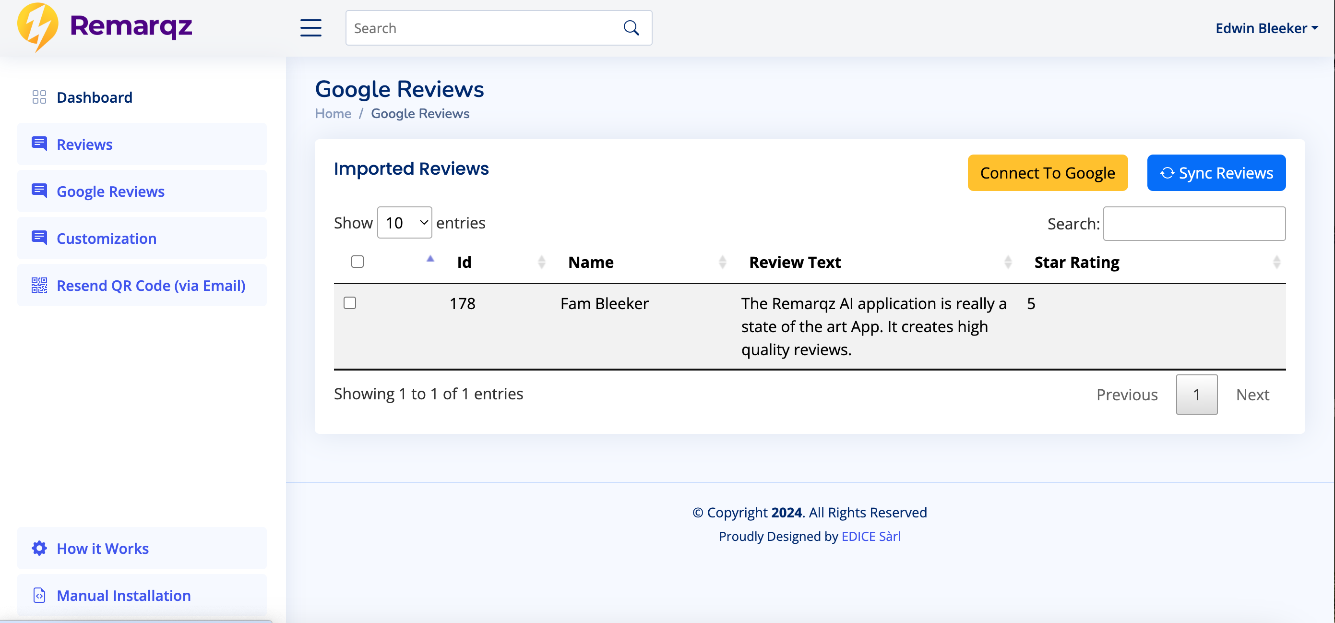Sort table by Star Rating column

pyautogui.click(x=1076, y=263)
